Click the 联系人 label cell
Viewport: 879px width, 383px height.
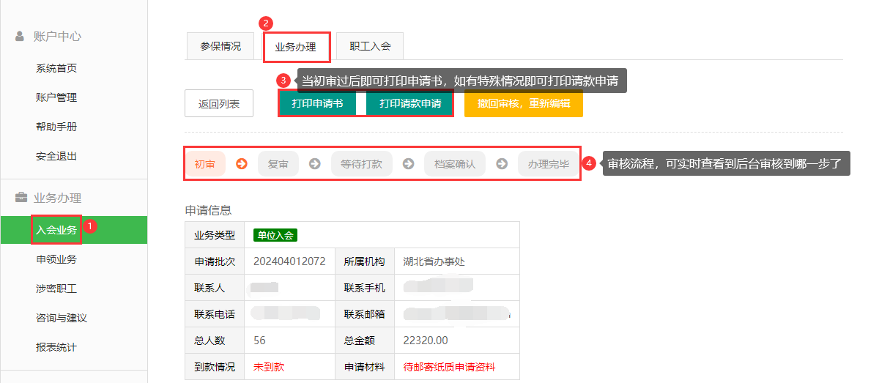pyautogui.click(x=215, y=288)
